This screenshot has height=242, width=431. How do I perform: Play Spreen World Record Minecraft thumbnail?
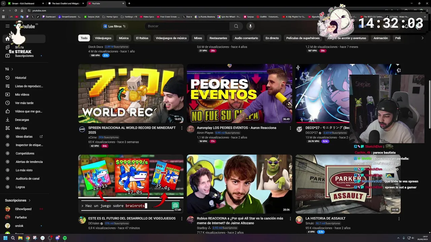click(x=131, y=93)
